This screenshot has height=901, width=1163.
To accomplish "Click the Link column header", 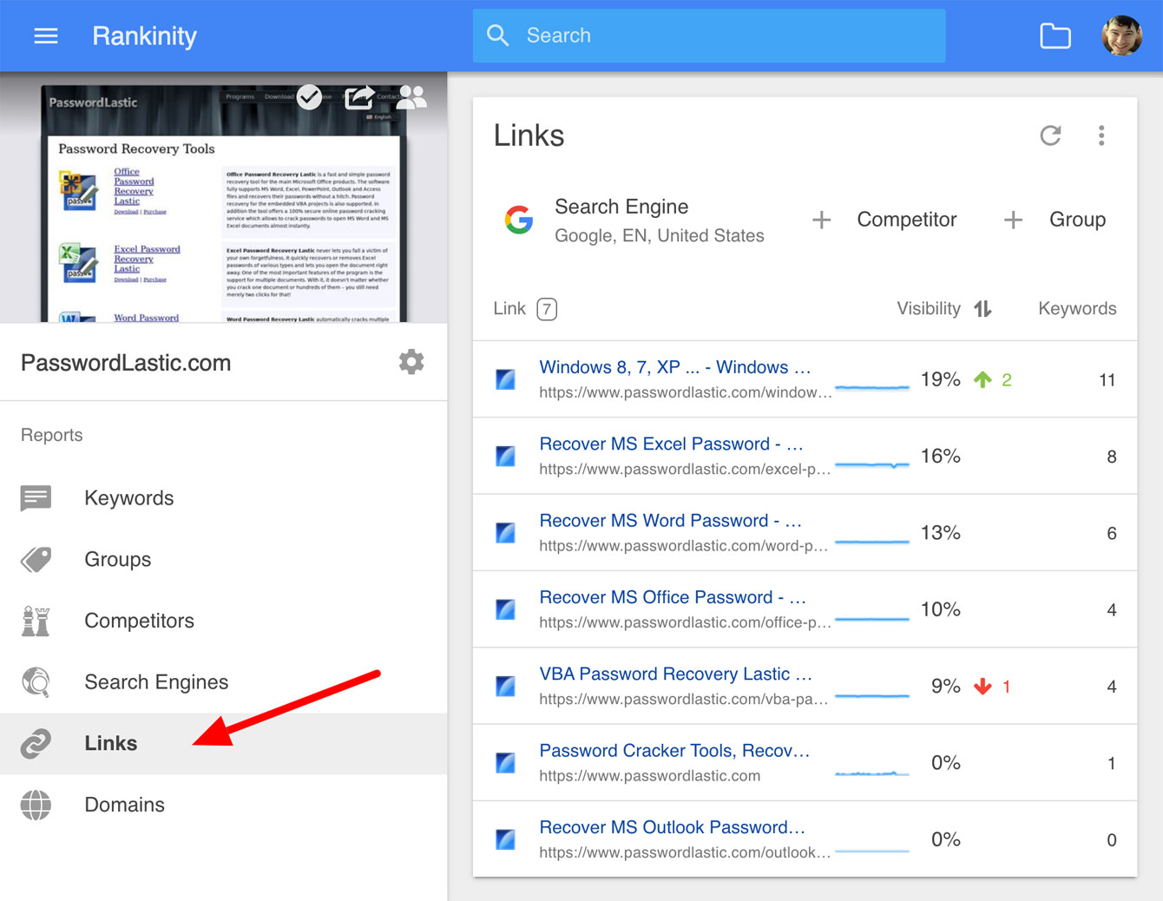I will click(509, 309).
